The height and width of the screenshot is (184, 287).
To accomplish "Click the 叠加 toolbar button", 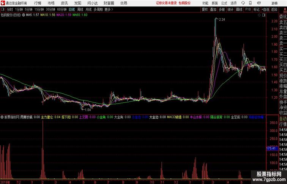I will (x=213, y=9).
